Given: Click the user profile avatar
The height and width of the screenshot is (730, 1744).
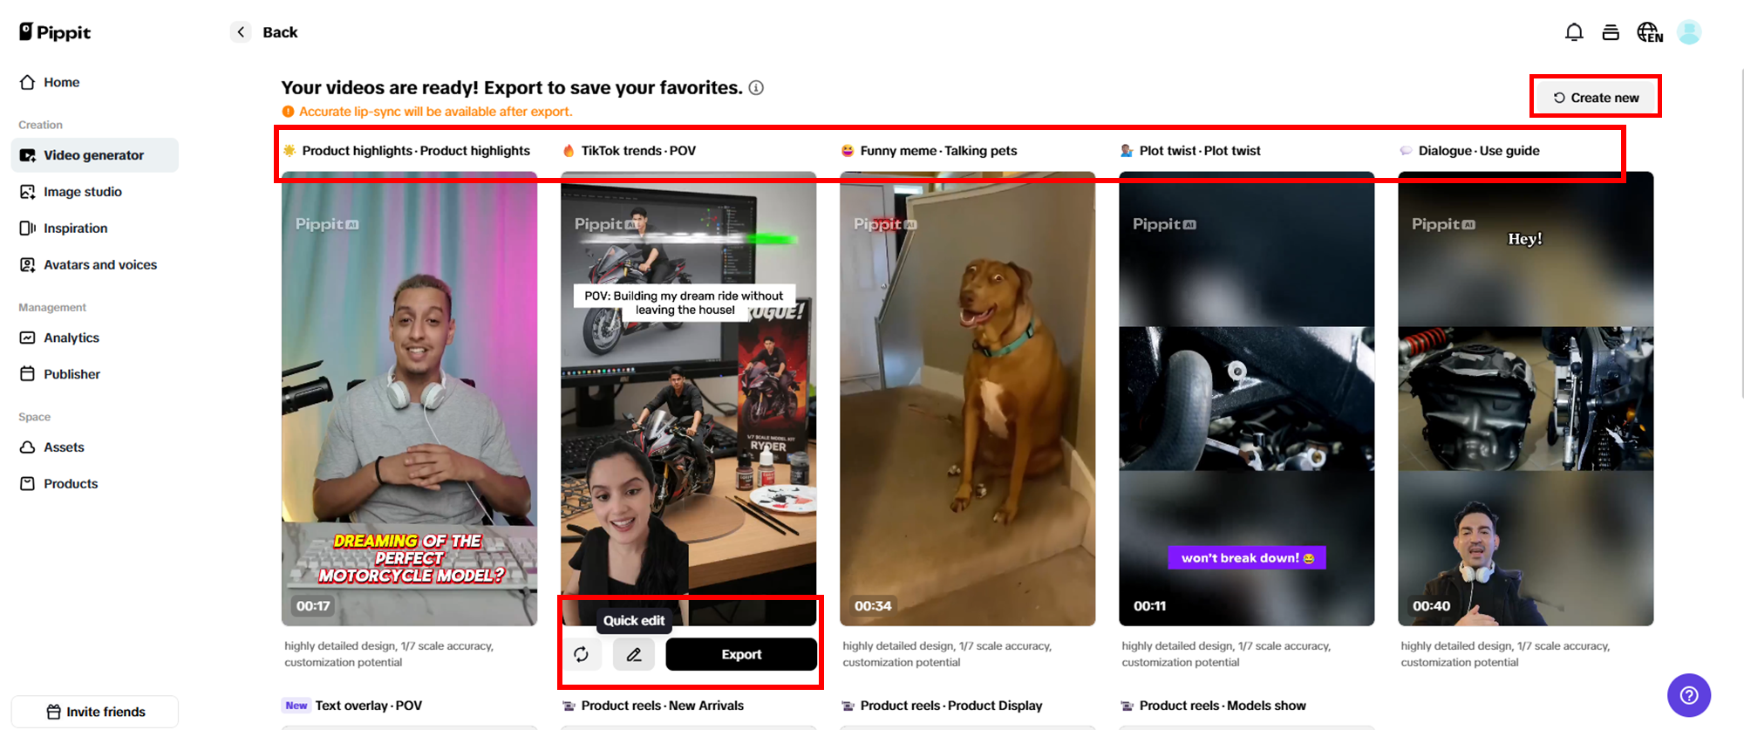Looking at the screenshot, I should coord(1689,32).
